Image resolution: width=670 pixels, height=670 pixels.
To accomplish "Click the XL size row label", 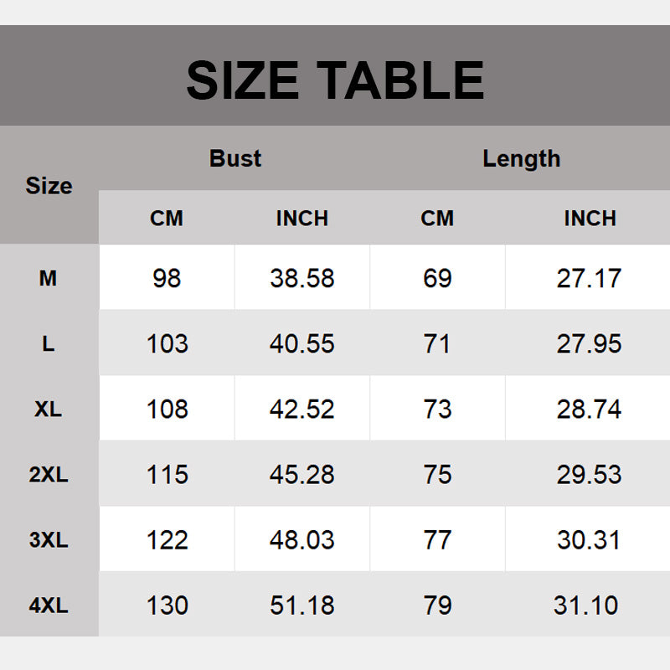I will coord(49,409).
